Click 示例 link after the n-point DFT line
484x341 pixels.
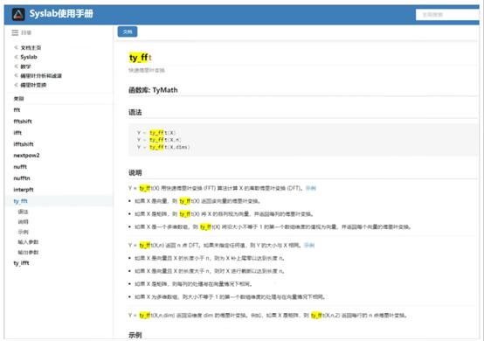click(309, 245)
